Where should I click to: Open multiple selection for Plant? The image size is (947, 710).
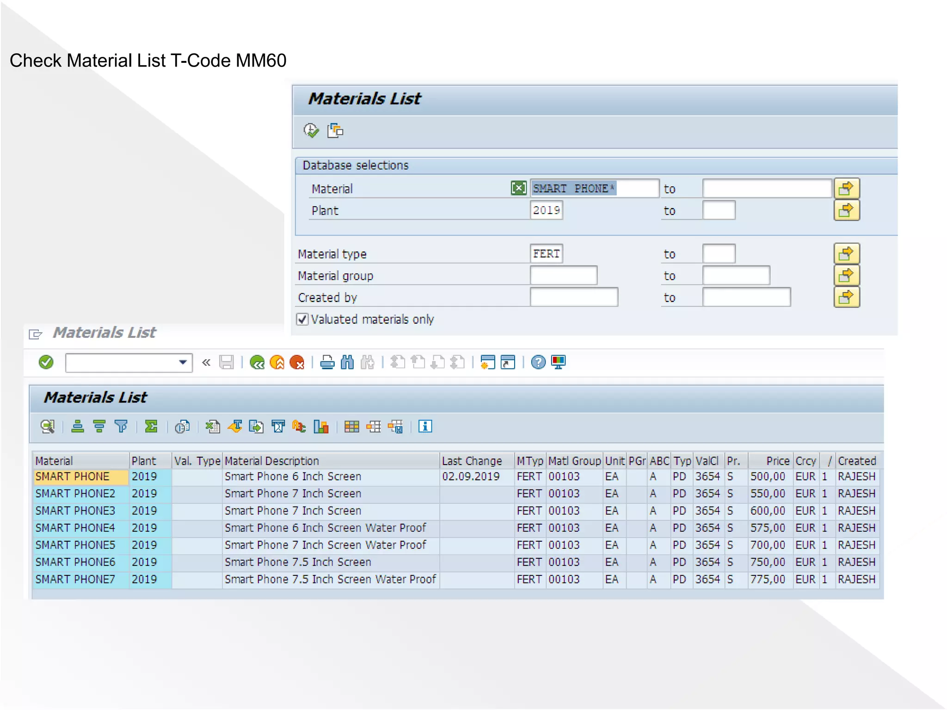(846, 210)
